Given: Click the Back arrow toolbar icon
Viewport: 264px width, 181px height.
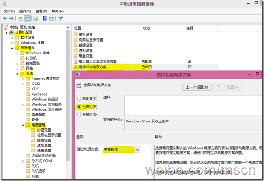Looking at the screenshot, I should pos(5,18).
